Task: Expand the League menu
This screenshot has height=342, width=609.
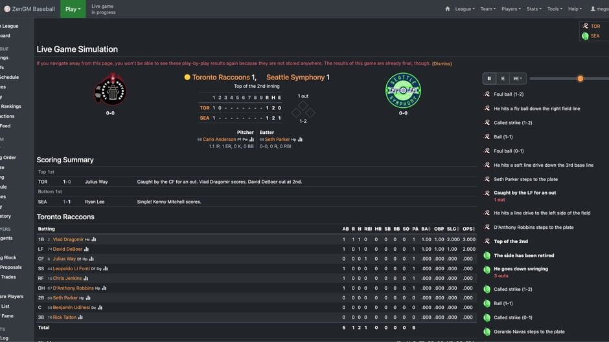Action: click(x=465, y=9)
